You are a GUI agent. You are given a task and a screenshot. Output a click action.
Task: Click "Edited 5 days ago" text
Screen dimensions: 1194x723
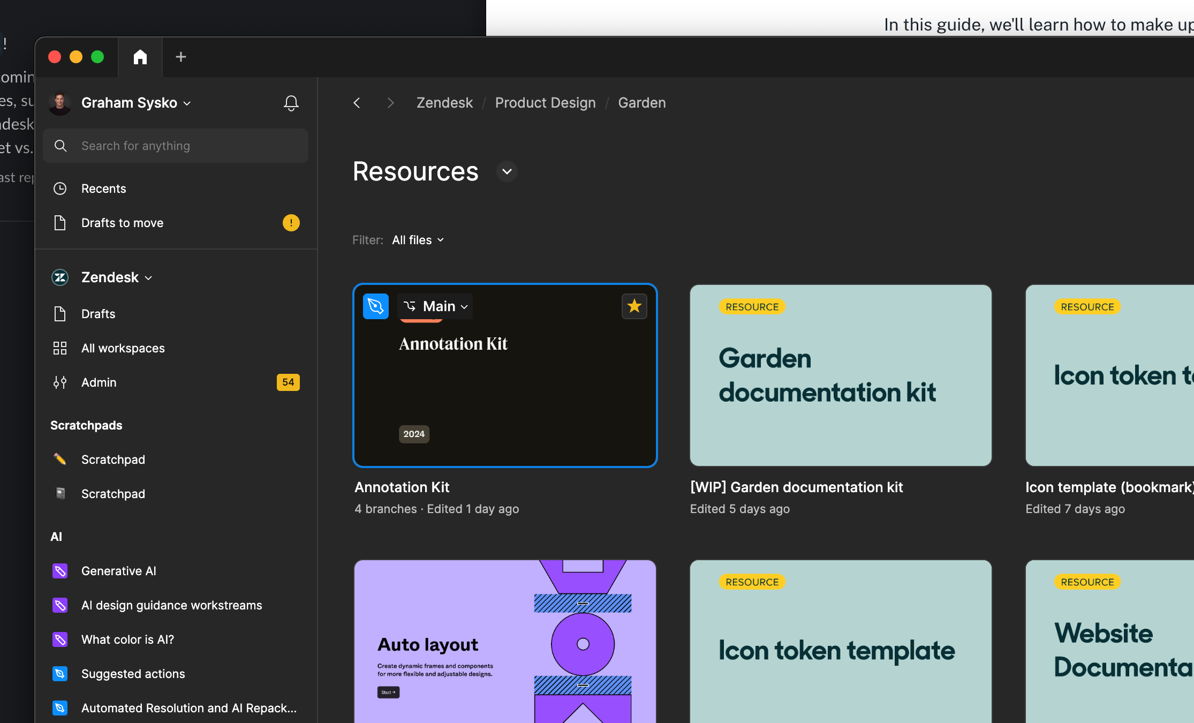pos(739,509)
